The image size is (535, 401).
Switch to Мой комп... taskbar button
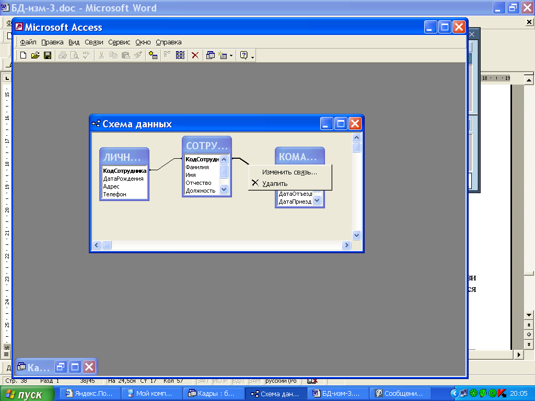152,394
